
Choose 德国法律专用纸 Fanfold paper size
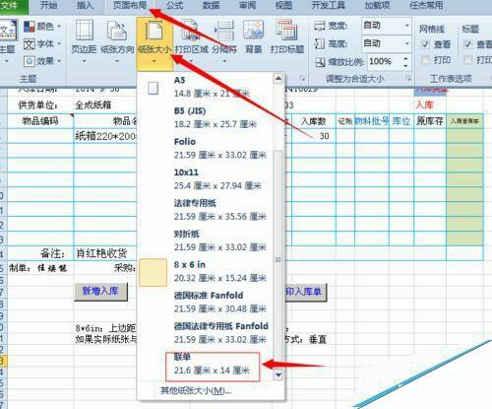(205, 333)
